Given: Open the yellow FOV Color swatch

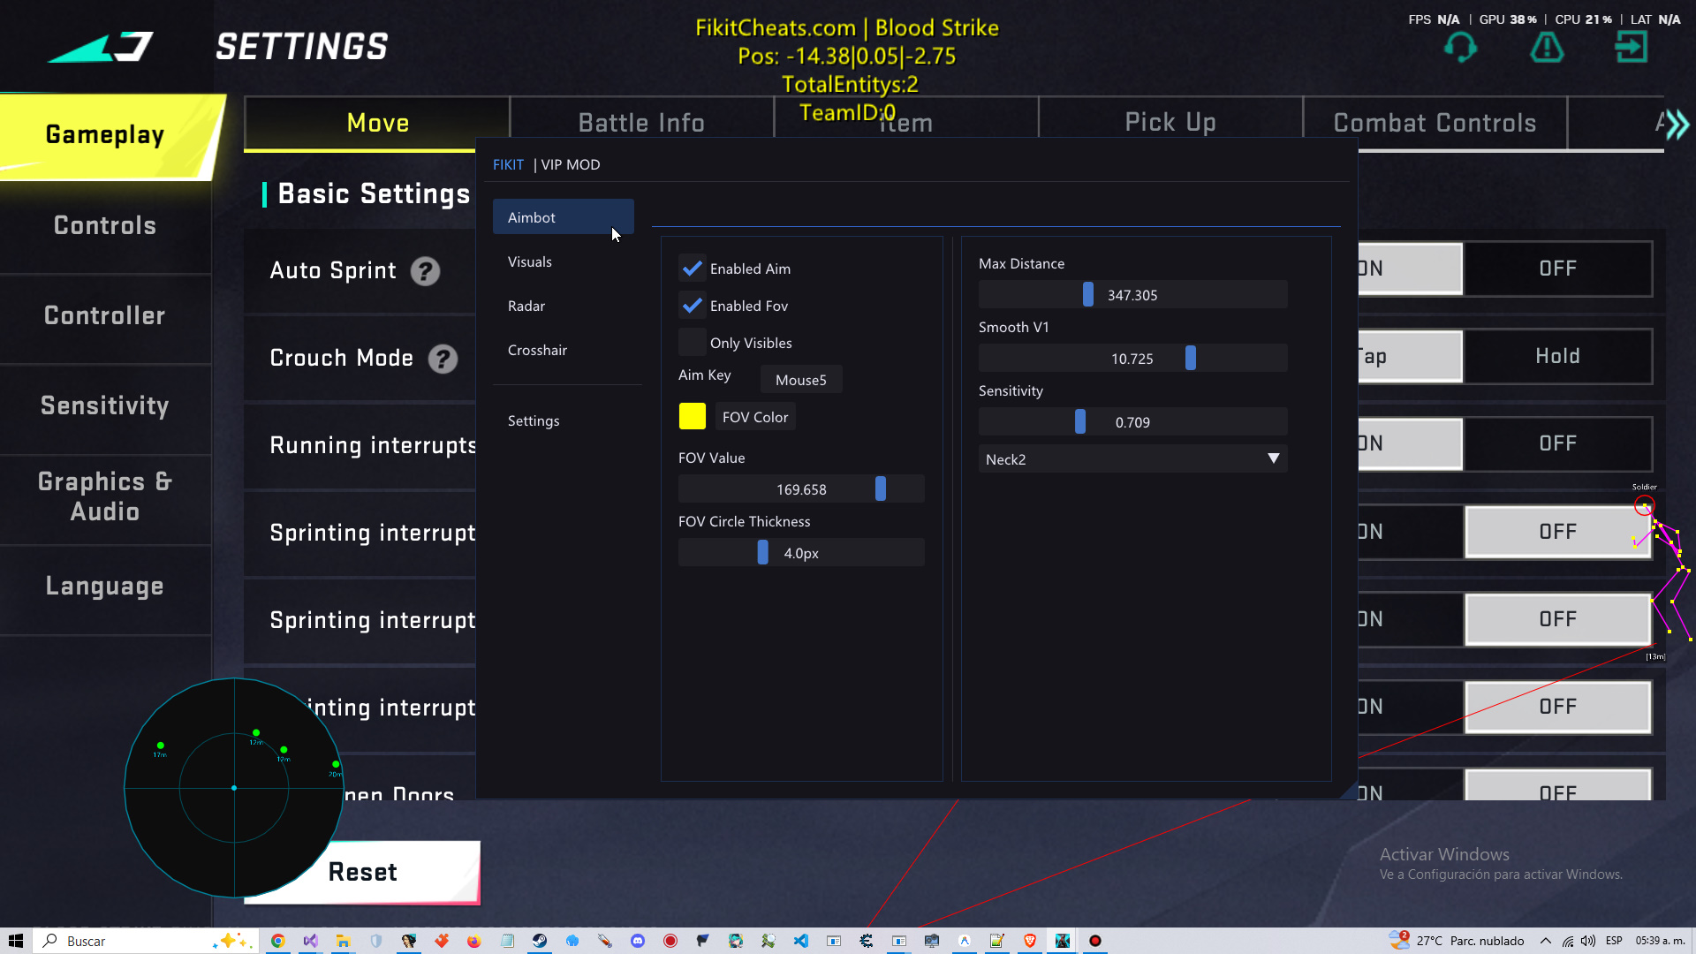Looking at the screenshot, I should click(693, 416).
